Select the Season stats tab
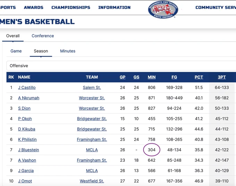 coord(41,51)
